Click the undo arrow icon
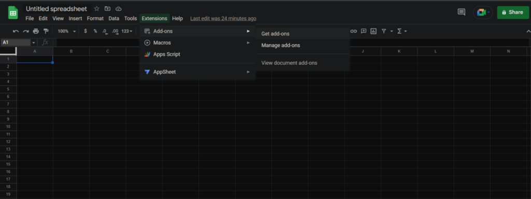This screenshot has height=199, width=531. pyautogui.click(x=16, y=31)
